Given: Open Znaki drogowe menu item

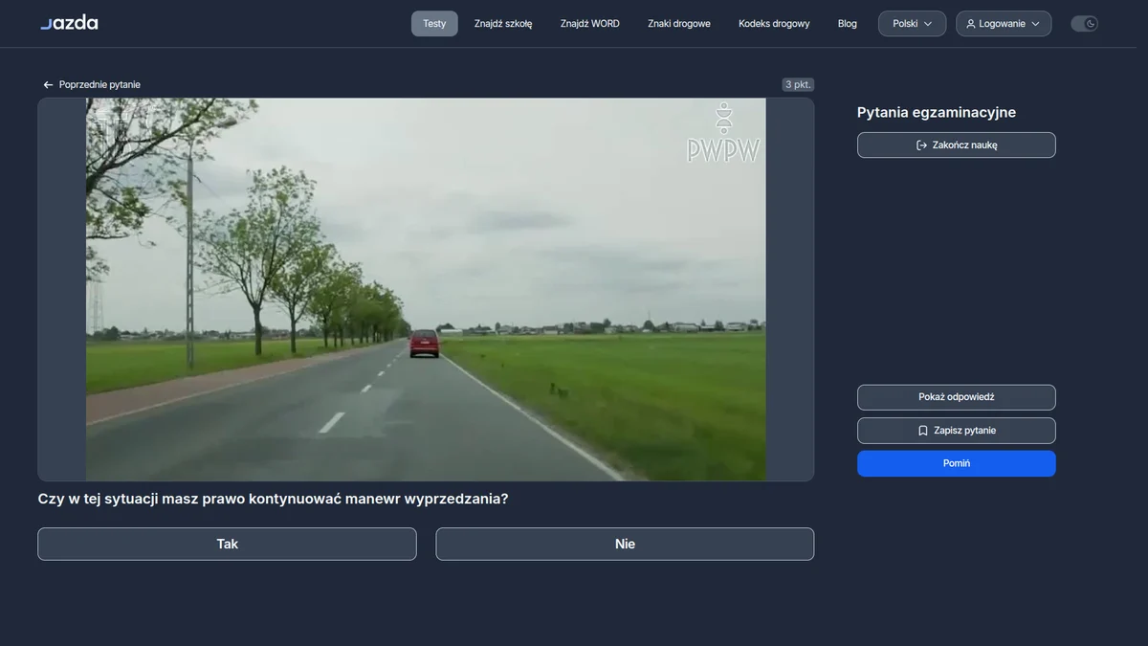Looking at the screenshot, I should coord(679,24).
